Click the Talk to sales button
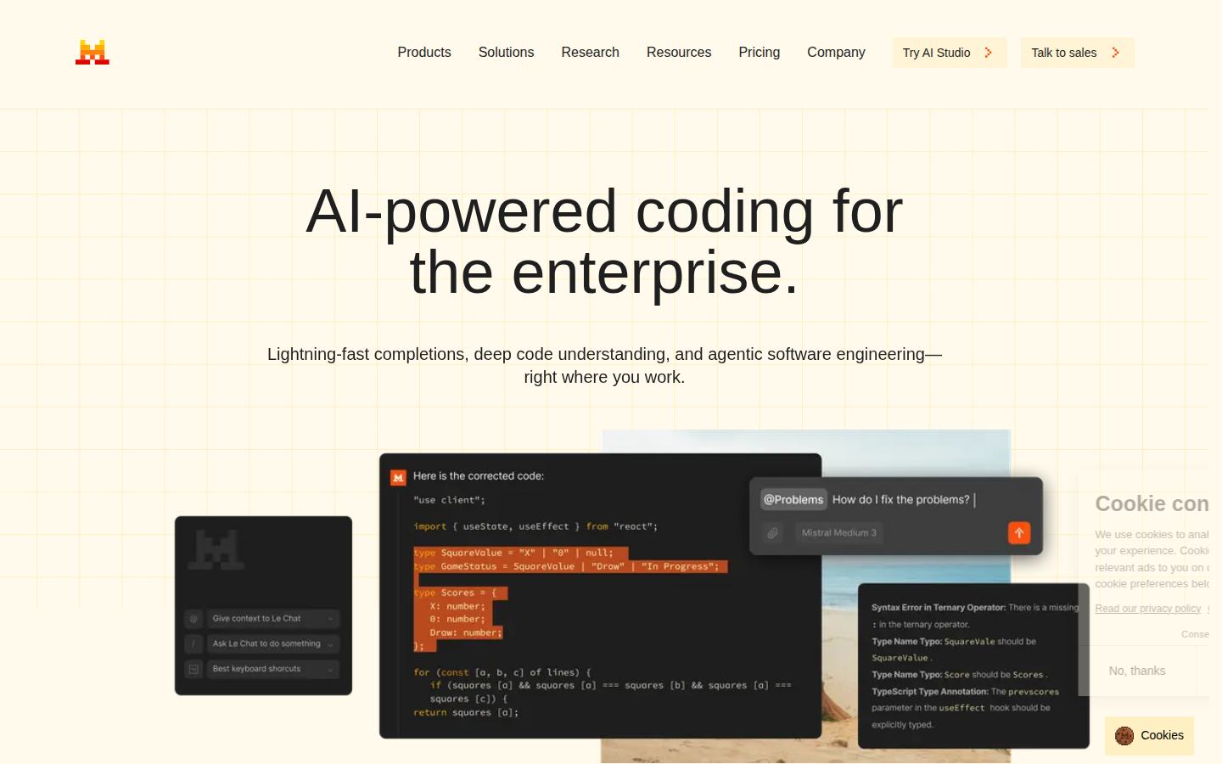 [x=1076, y=53]
